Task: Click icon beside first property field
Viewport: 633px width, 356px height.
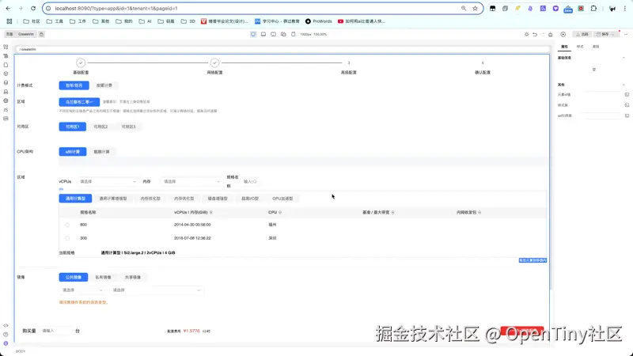Action: pyautogui.click(x=627, y=94)
